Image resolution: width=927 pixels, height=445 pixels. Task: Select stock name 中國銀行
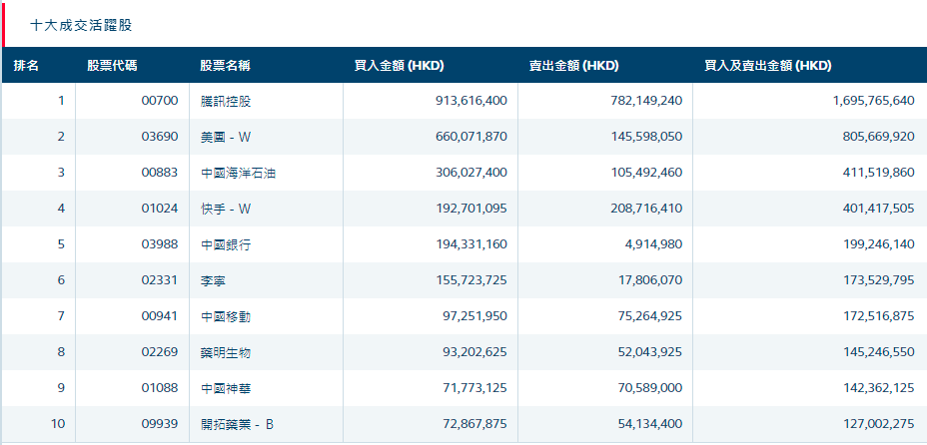(226, 244)
